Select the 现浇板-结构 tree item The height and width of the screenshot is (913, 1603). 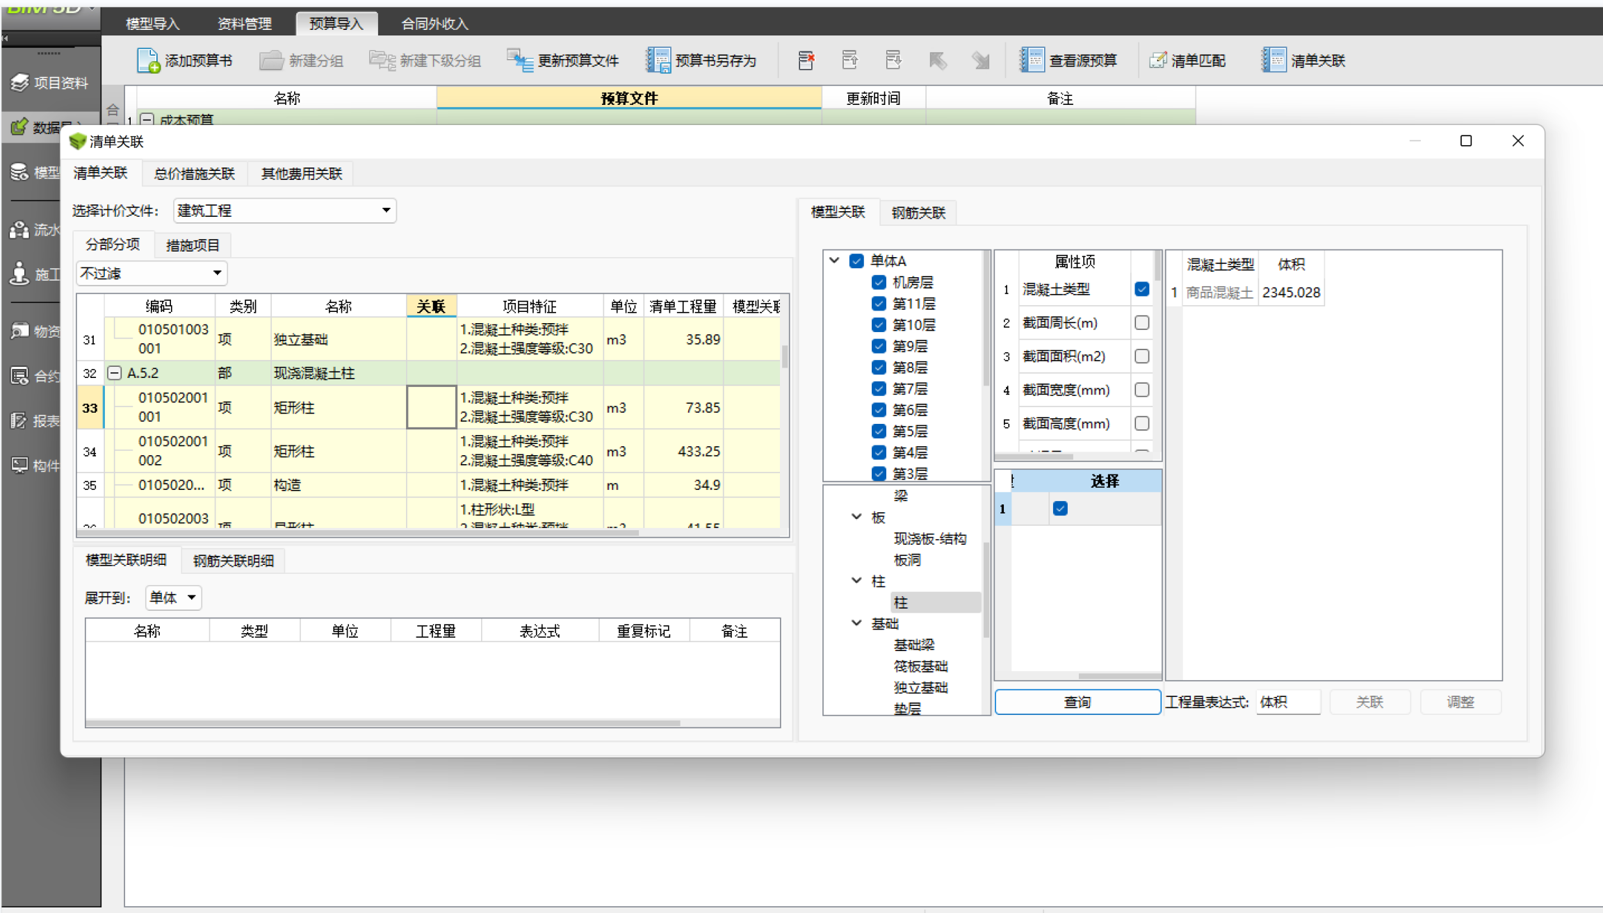(929, 538)
